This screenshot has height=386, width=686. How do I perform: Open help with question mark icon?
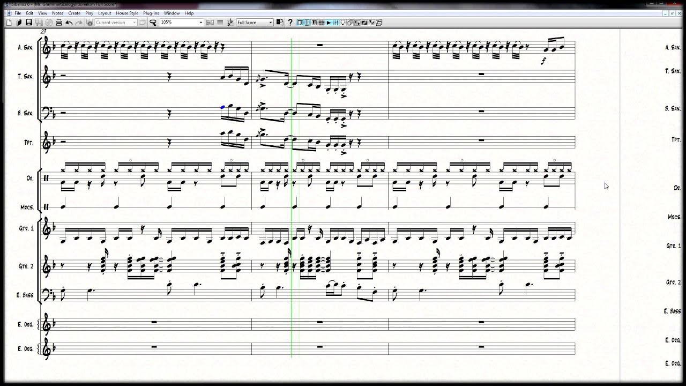290,23
